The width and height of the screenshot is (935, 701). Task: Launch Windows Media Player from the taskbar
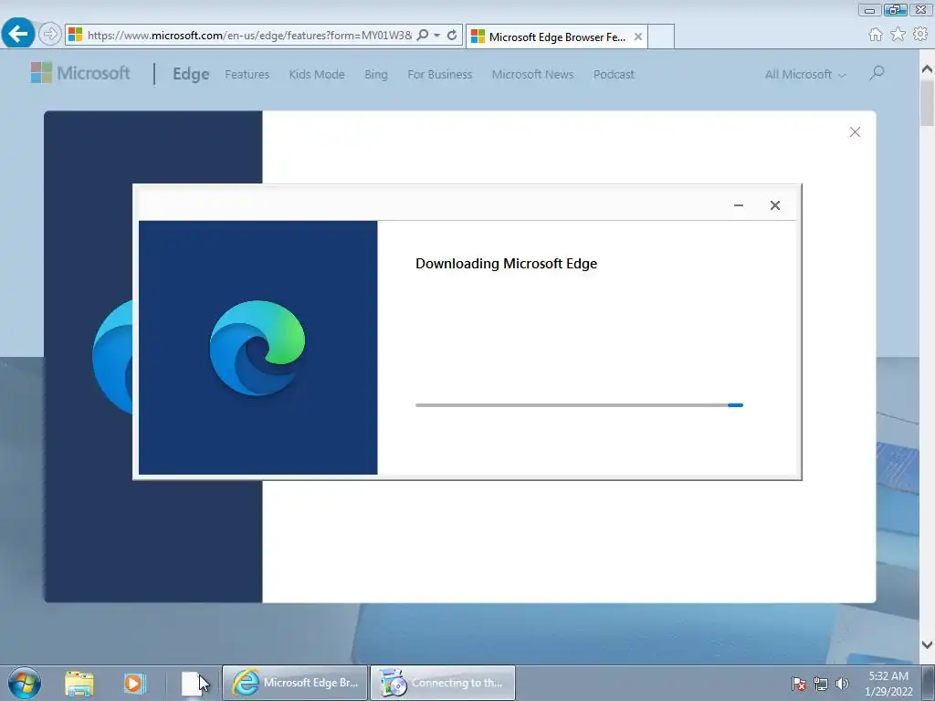tap(134, 683)
